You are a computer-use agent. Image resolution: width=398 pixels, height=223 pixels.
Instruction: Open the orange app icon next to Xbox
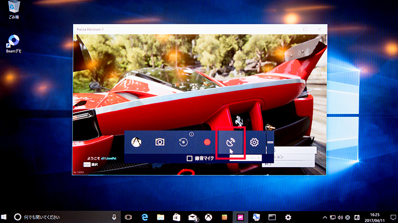click(224, 217)
